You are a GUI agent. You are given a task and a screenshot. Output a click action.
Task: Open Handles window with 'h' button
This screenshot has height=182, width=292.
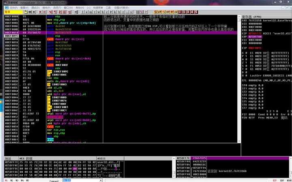(103, 12)
